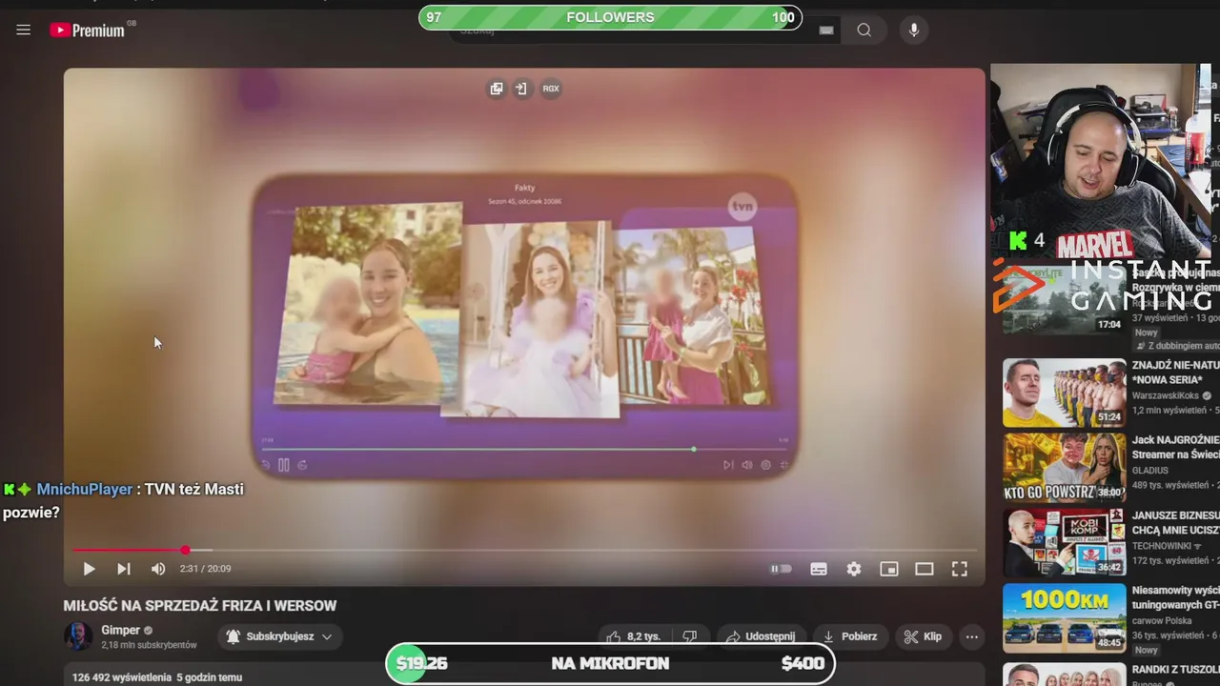
Task: Open the Gimper channel avatar
Action: coord(78,636)
